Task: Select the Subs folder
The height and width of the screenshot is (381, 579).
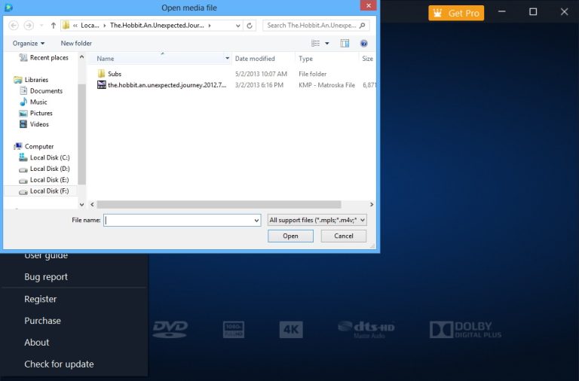Action: click(114, 74)
